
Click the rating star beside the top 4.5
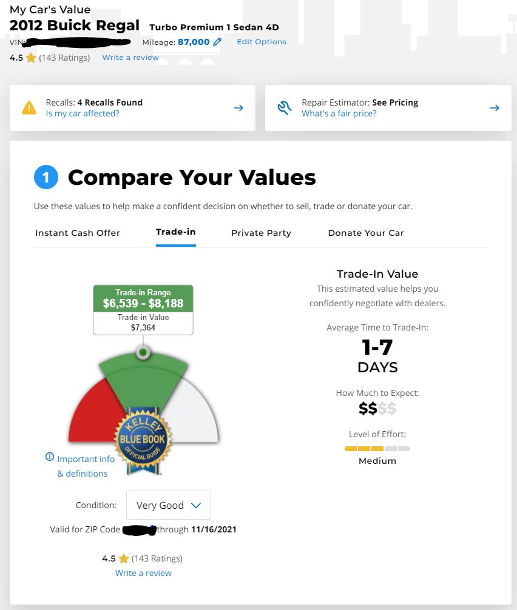click(x=31, y=58)
